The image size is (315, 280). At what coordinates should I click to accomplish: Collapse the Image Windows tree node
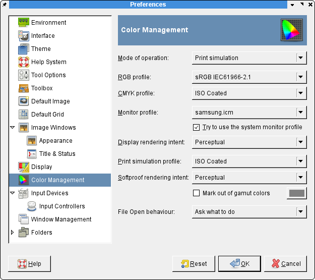[x=13, y=128]
